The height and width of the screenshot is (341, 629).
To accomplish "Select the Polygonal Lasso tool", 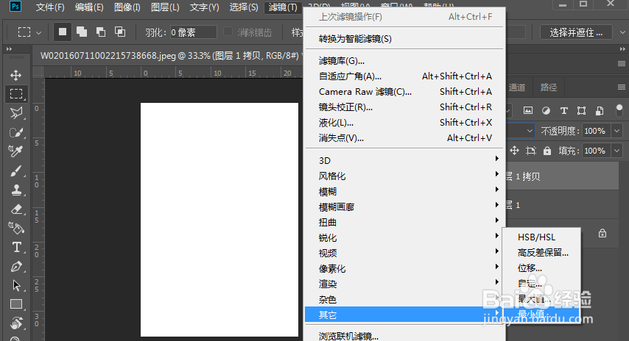I will point(16,113).
